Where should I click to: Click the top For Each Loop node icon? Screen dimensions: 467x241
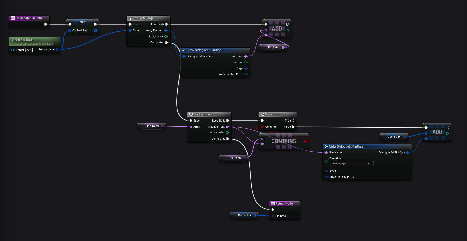click(130, 18)
